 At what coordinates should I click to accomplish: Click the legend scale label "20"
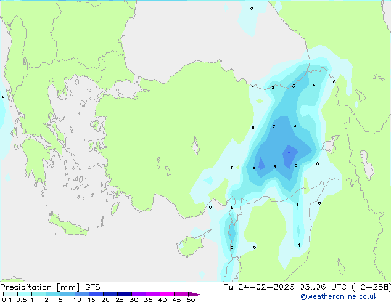point(105,300)
